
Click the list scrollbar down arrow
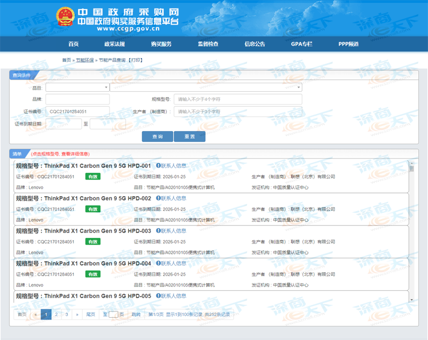pos(411,300)
